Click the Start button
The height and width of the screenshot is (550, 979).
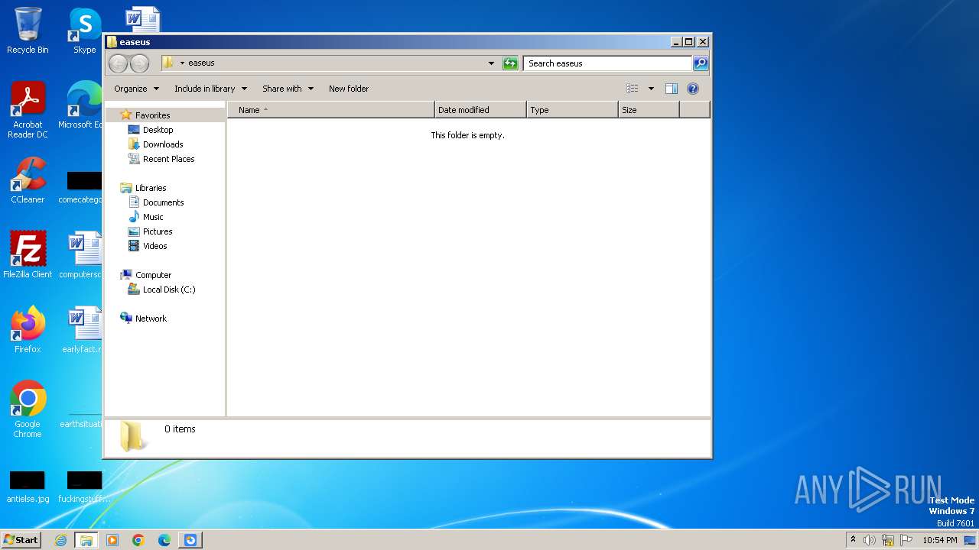point(21,540)
